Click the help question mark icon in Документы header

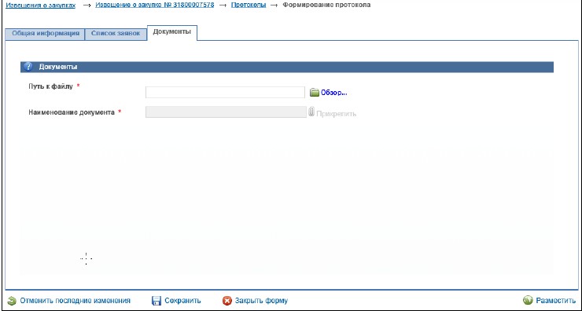pos(28,67)
